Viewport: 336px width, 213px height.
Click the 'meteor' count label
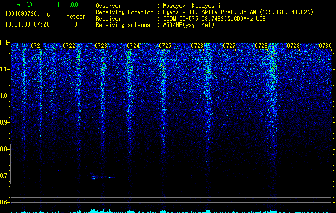point(76,17)
